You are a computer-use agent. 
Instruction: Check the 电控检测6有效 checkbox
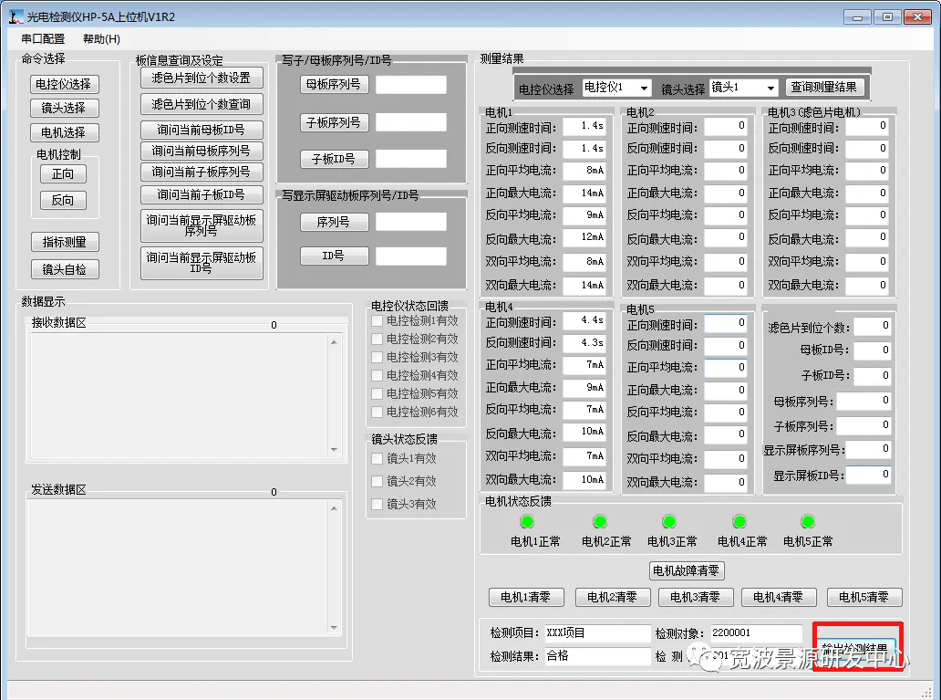[x=377, y=413]
